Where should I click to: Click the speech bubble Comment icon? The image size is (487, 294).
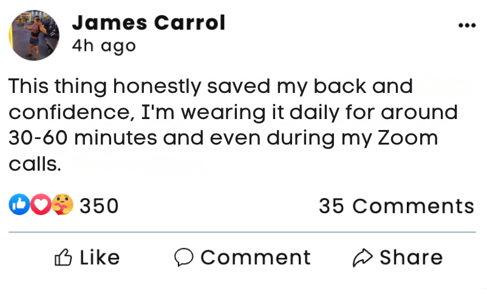click(183, 258)
